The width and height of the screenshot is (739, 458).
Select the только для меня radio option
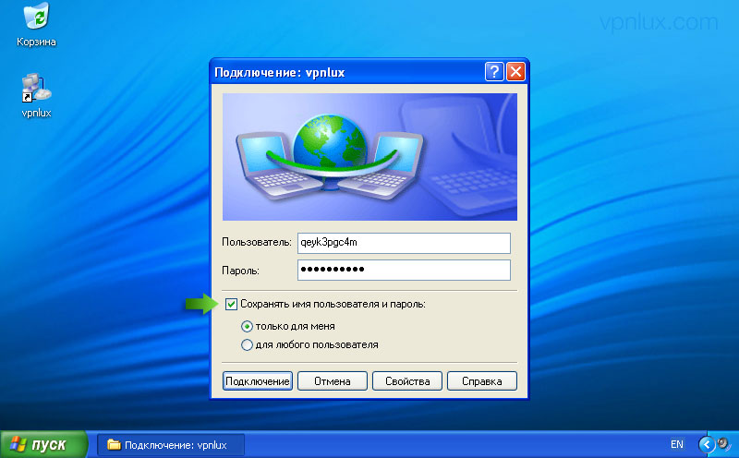click(247, 326)
